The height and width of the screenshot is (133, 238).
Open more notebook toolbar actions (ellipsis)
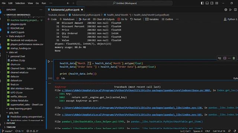coord(177,19)
